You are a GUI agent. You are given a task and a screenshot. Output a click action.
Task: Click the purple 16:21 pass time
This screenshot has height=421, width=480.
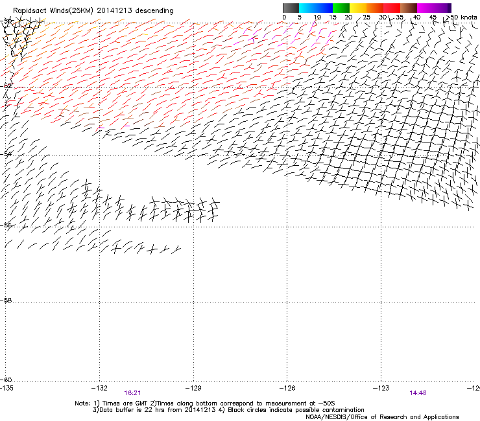[132, 393]
